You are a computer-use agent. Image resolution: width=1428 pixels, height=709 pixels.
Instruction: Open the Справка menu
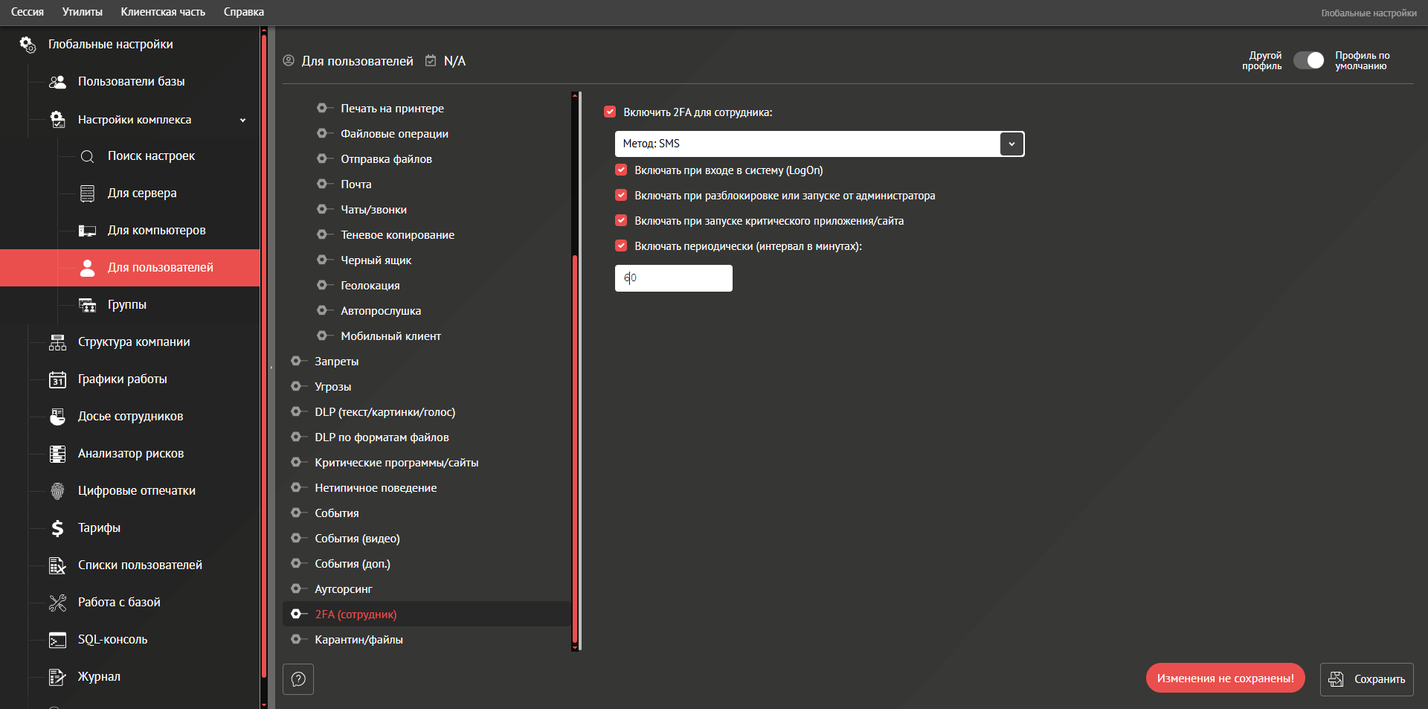(243, 12)
